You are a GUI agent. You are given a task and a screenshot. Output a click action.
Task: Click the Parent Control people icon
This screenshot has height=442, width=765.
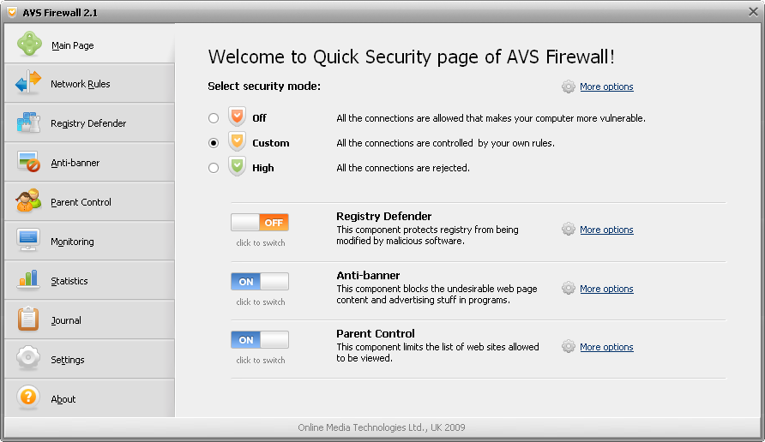click(28, 201)
